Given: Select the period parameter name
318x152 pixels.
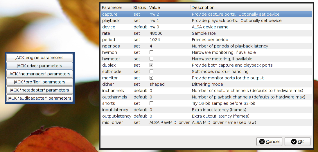Looking at the screenshot, I should 109,40.
